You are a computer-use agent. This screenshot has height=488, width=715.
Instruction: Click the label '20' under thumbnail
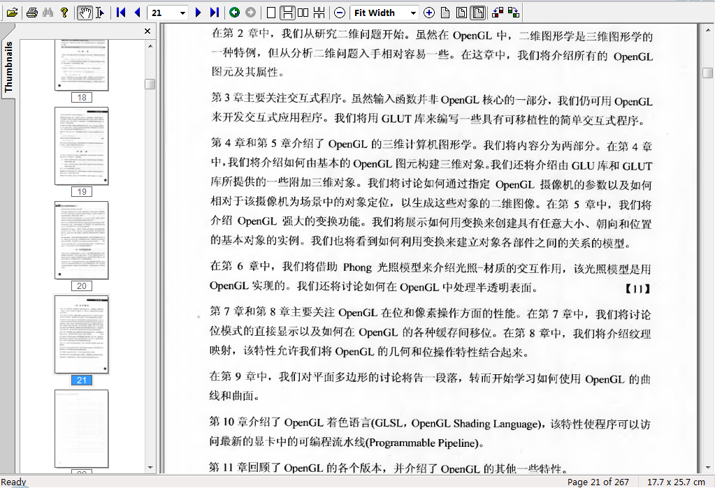pos(82,286)
